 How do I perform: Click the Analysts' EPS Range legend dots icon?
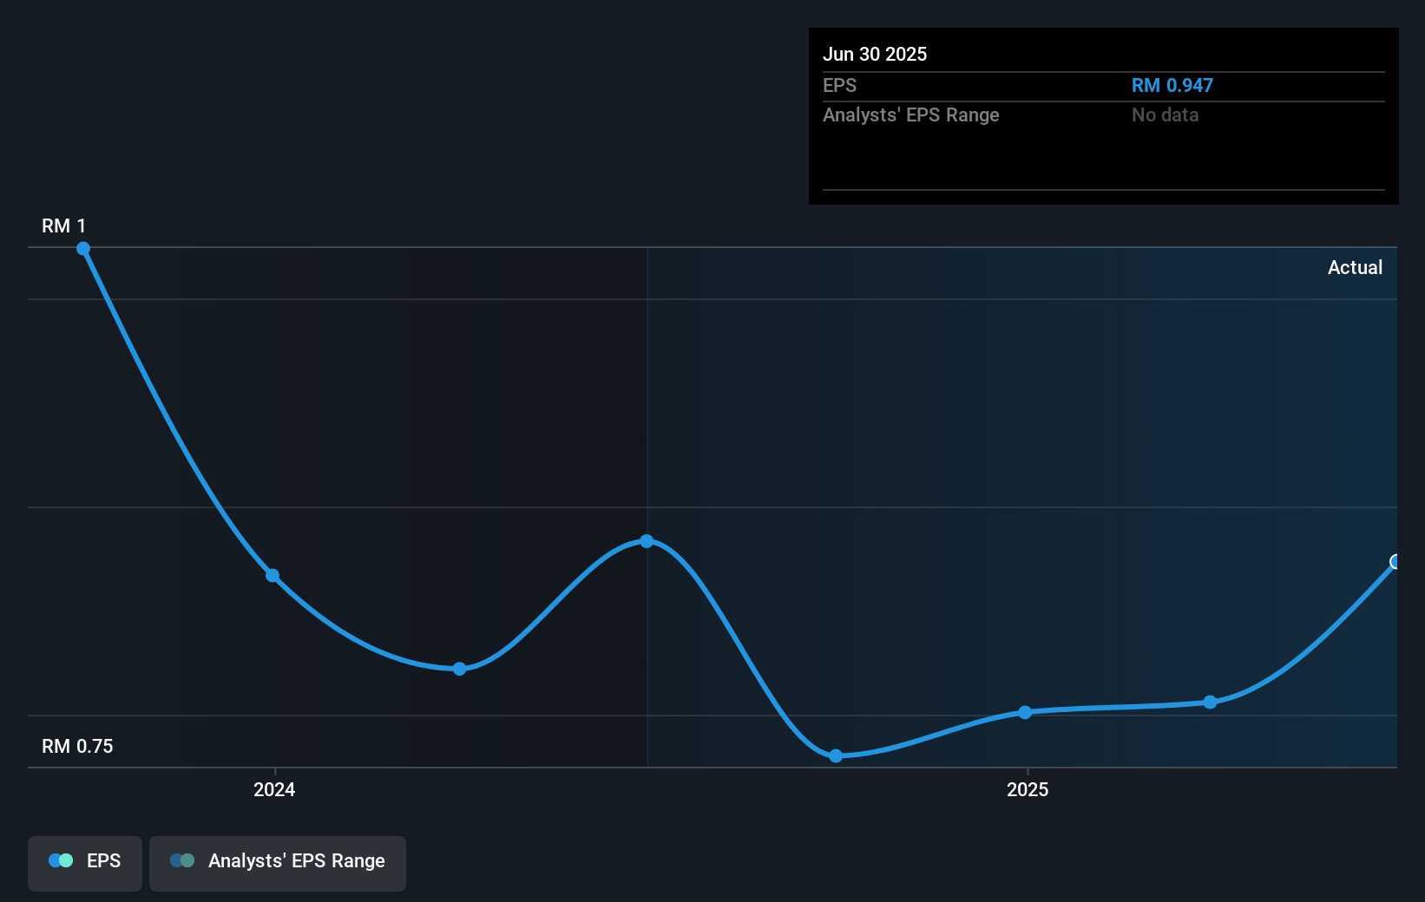(182, 861)
